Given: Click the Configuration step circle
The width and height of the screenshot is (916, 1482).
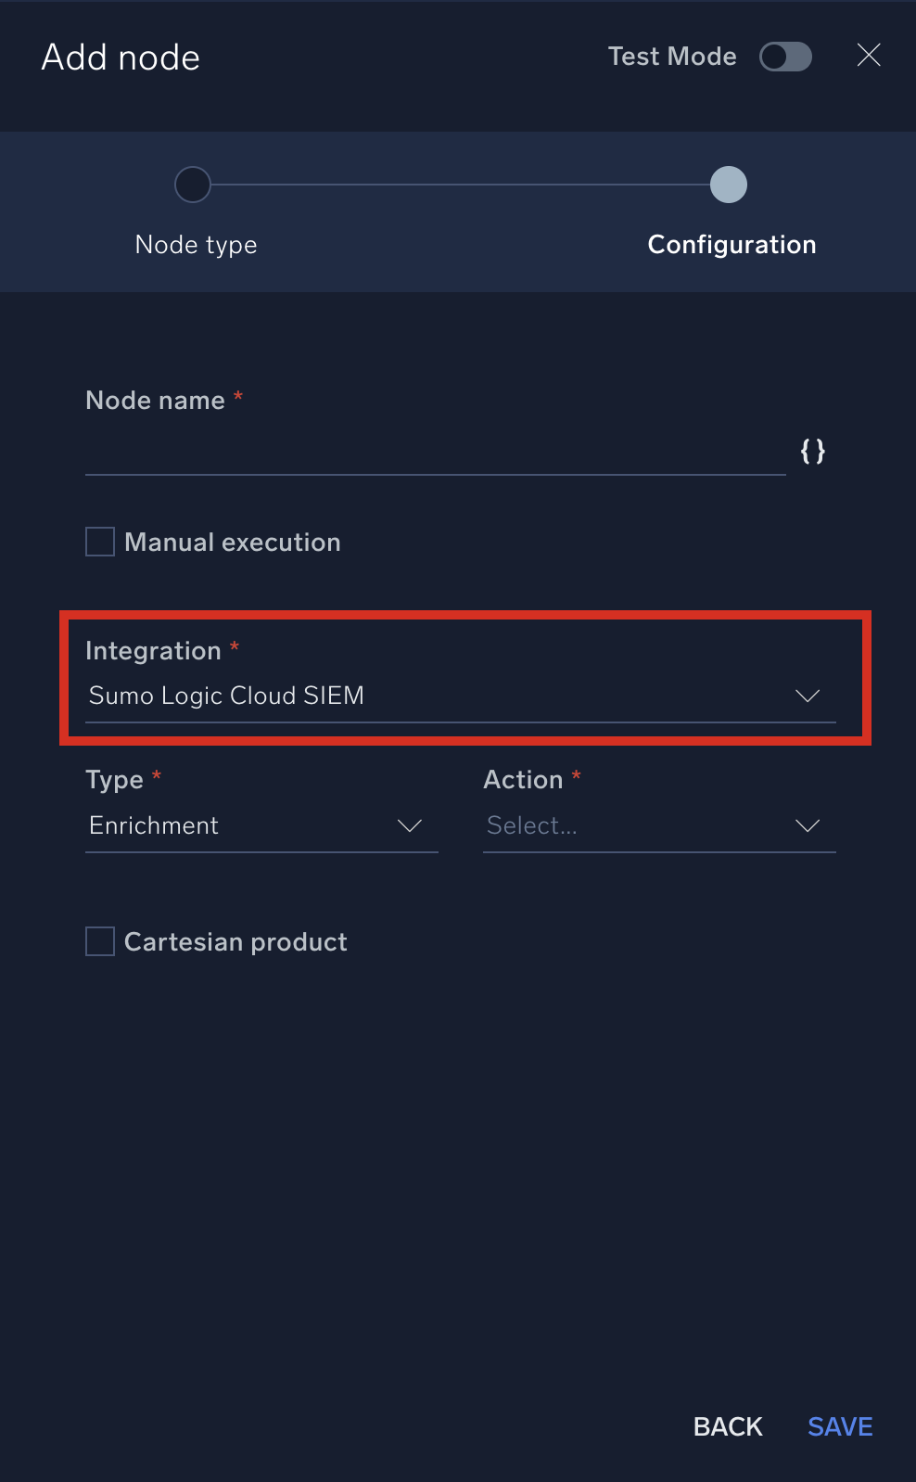Looking at the screenshot, I should click(x=729, y=185).
